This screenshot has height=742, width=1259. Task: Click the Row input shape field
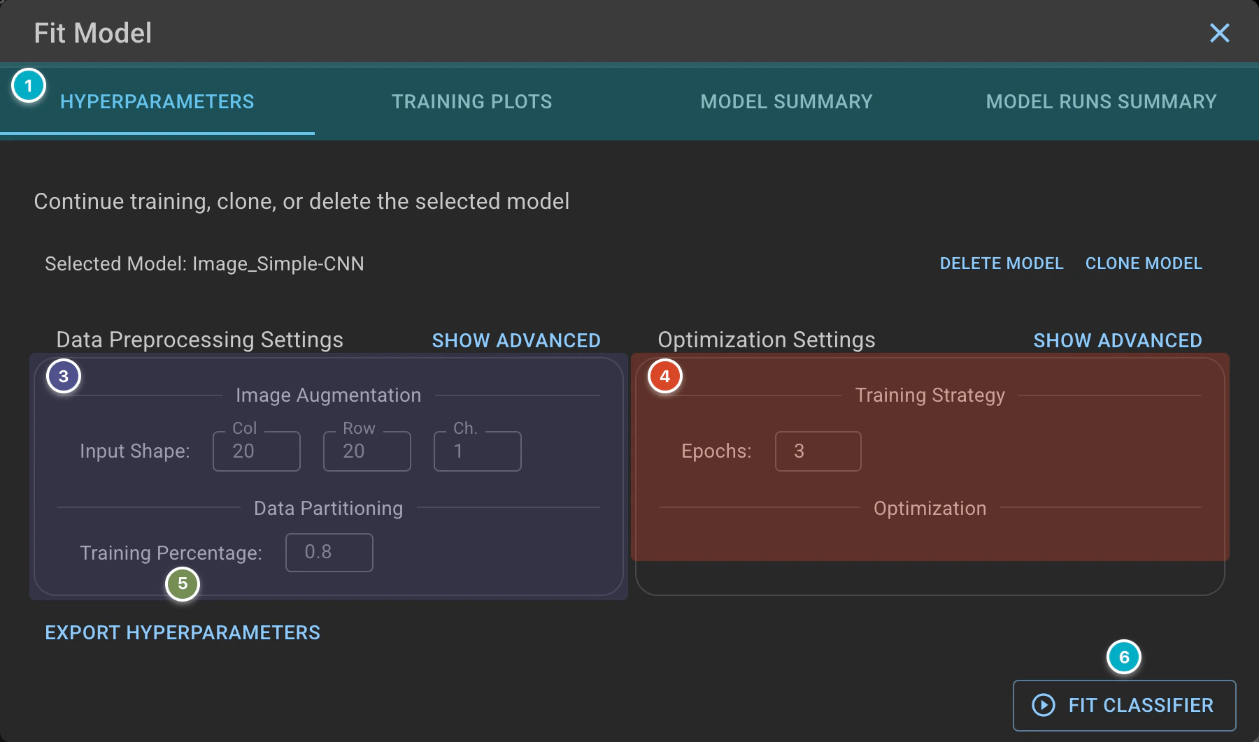[x=367, y=451]
